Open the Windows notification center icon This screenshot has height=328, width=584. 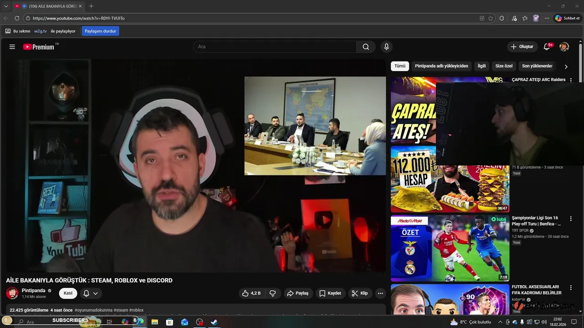pos(574,322)
